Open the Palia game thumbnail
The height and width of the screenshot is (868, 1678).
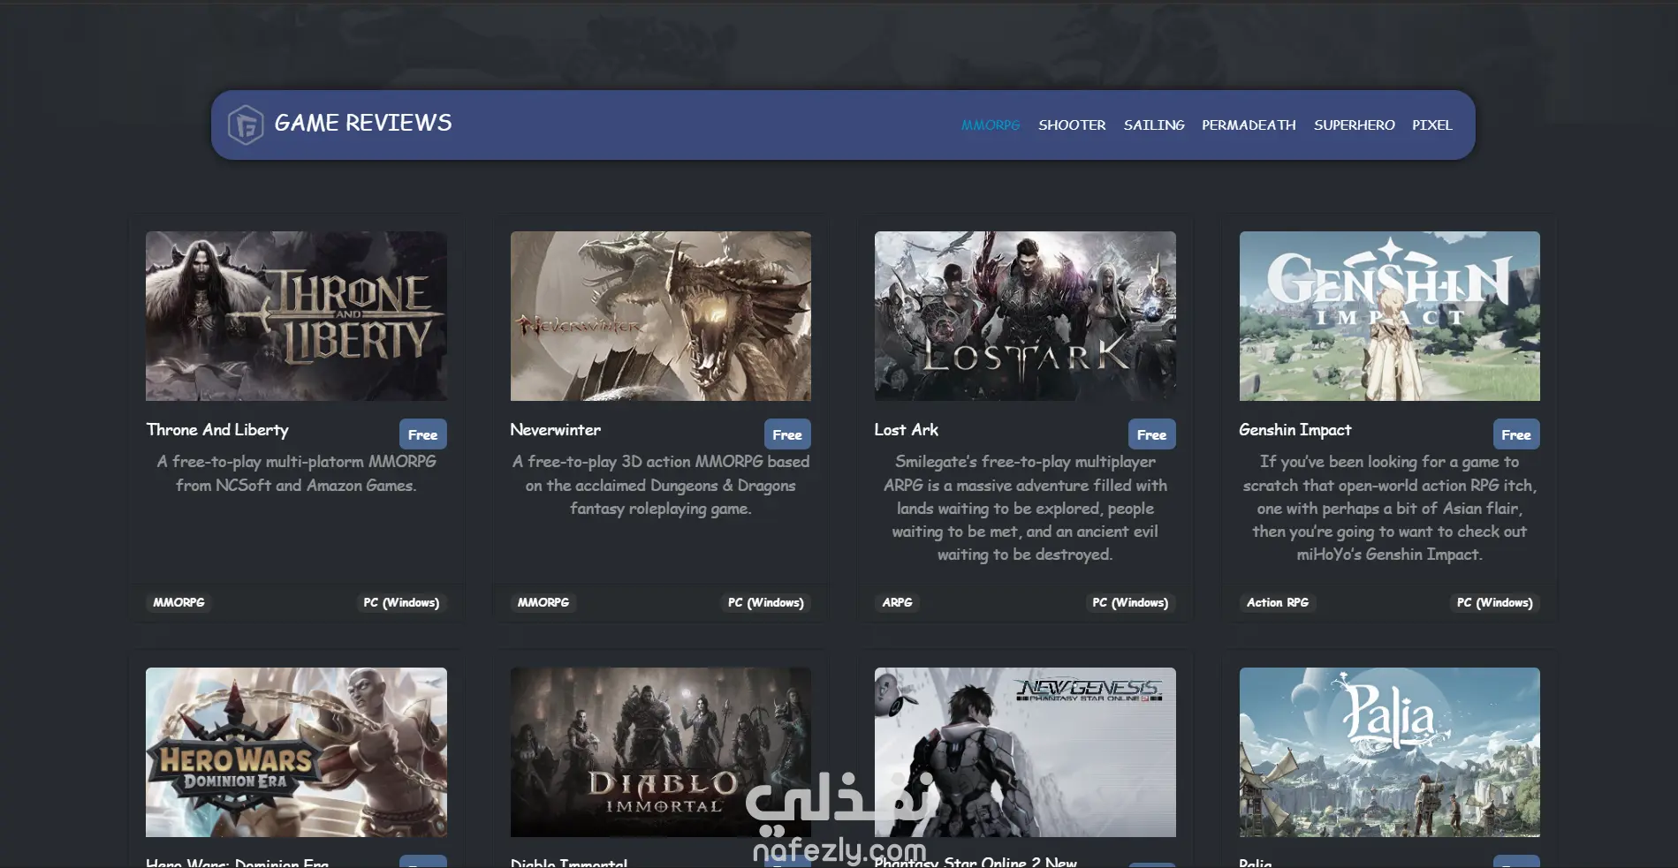coord(1390,752)
